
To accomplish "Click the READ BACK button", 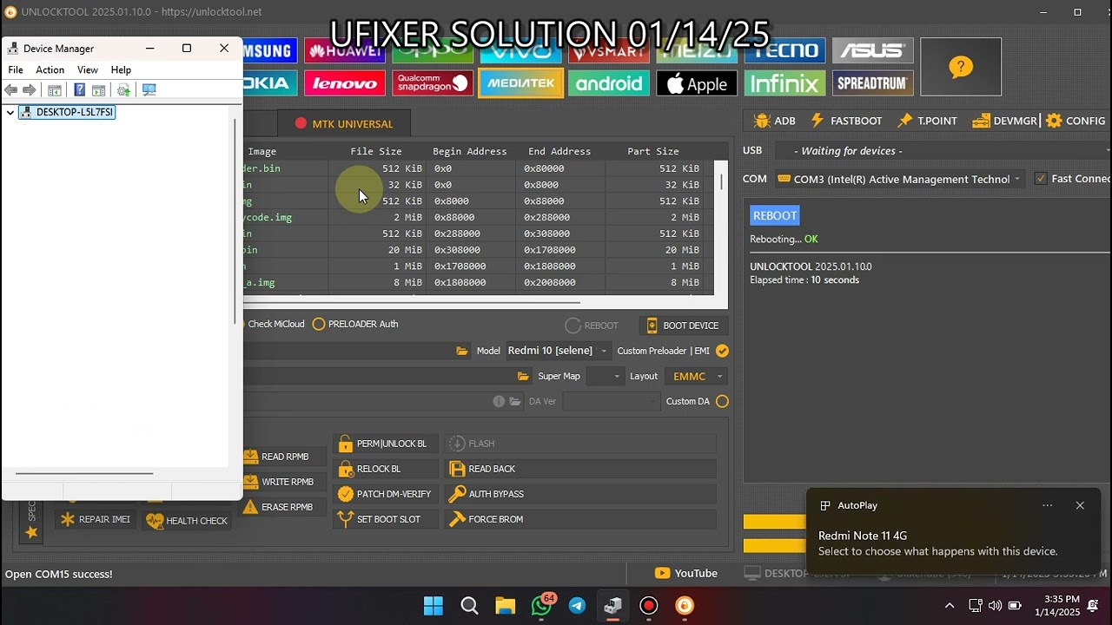I will [580, 469].
